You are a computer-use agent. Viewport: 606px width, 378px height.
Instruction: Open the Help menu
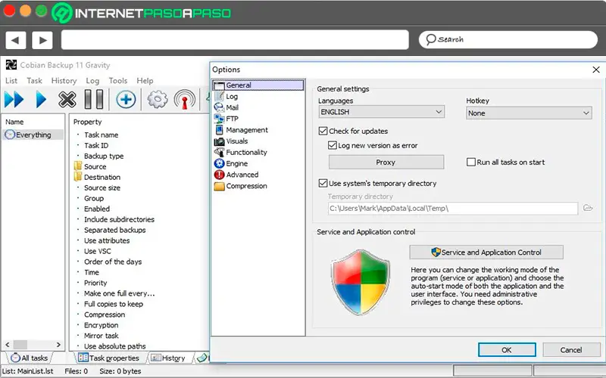click(x=145, y=81)
